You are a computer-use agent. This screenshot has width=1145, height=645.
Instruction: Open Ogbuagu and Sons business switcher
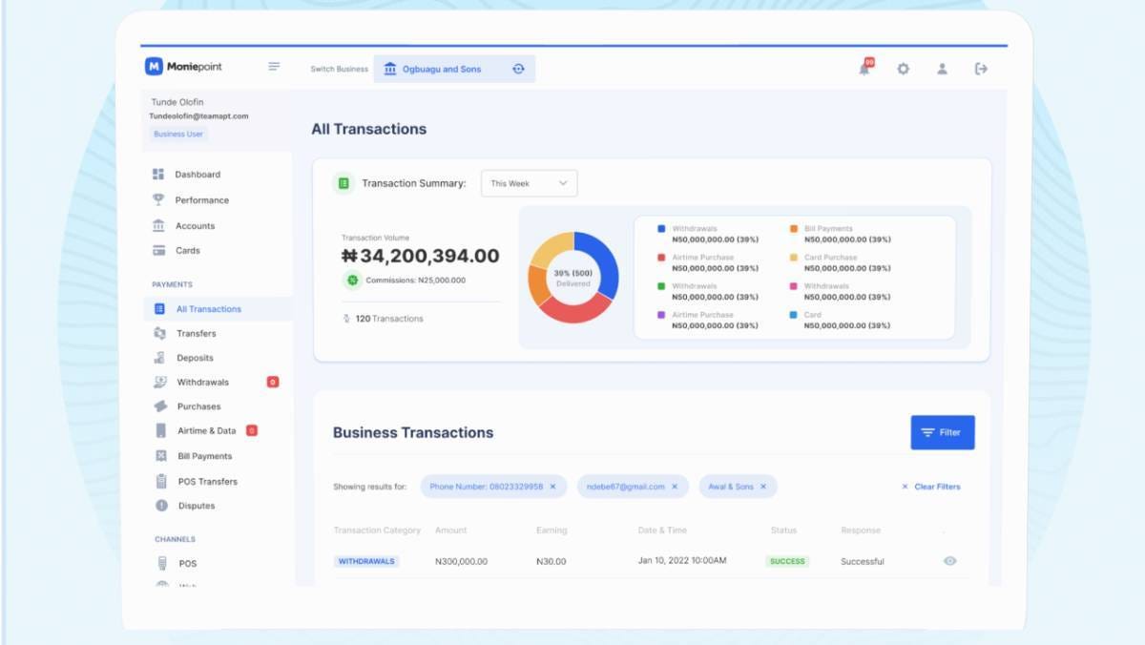point(441,69)
